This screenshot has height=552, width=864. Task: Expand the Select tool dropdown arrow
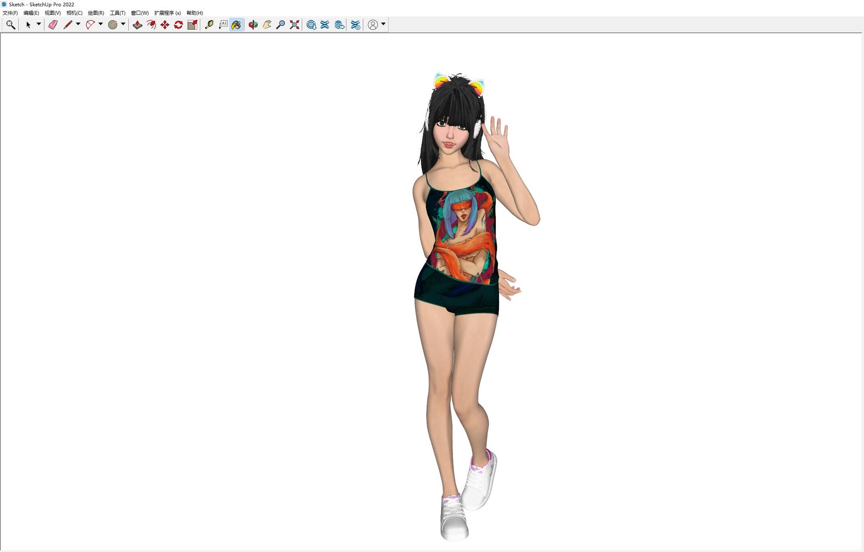(38, 24)
